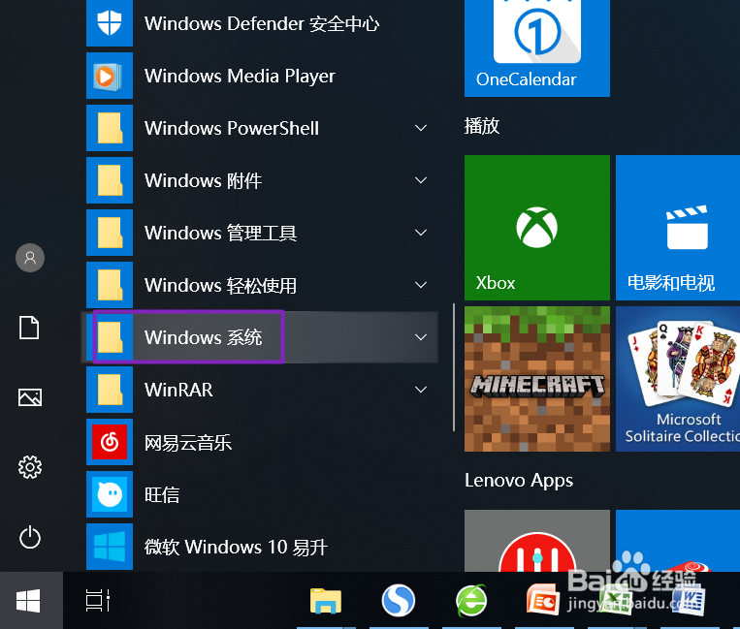Expand the Windows 轻松使用 chevron
740x629 pixels.
(x=421, y=285)
